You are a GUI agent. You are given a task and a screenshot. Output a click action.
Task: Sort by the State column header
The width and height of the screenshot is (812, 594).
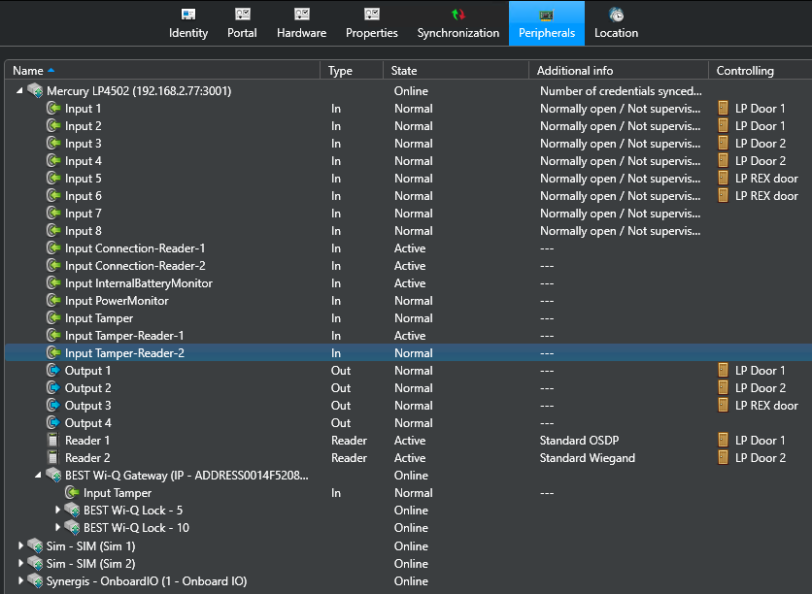click(404, 71)
